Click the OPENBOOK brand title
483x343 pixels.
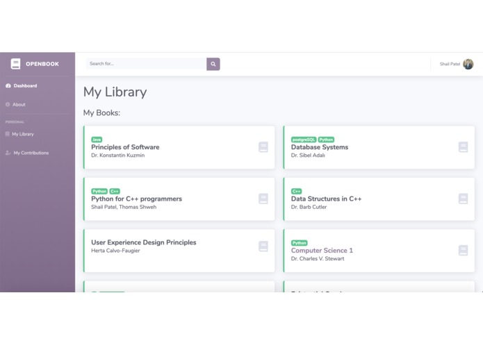42,64
